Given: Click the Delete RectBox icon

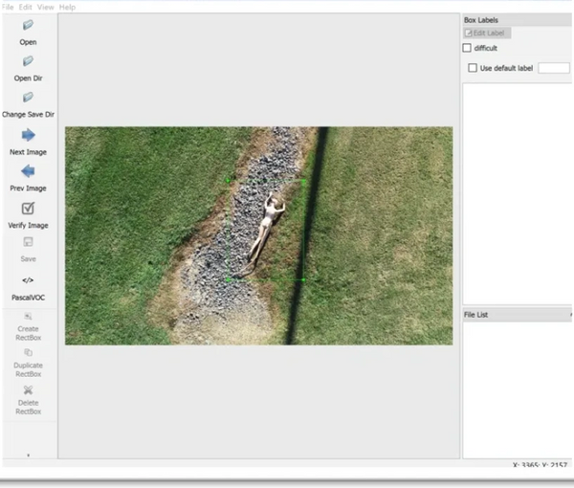Looking at the screenshot, I should (x=28, y=390).
